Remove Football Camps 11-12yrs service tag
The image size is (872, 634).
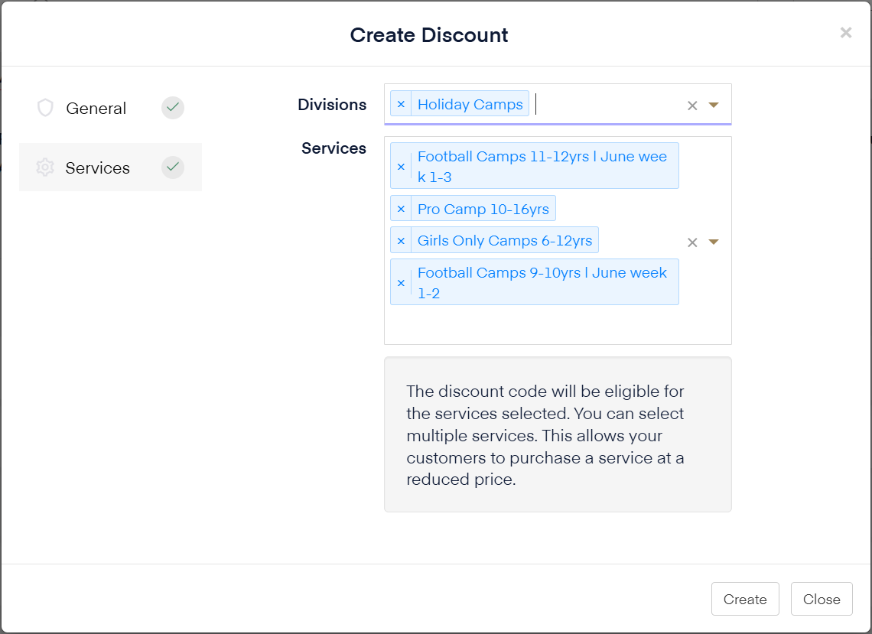click(x=401, y=167)
